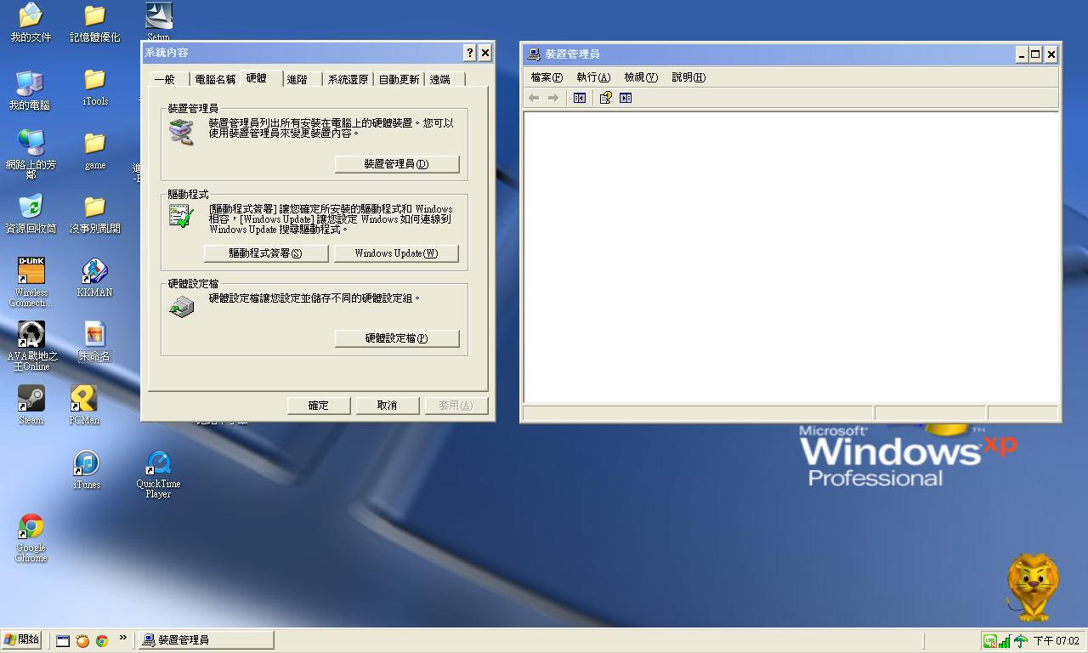1088x653 pixels.
Task: Select the 資源回收筒 icon
Action: 31,214
